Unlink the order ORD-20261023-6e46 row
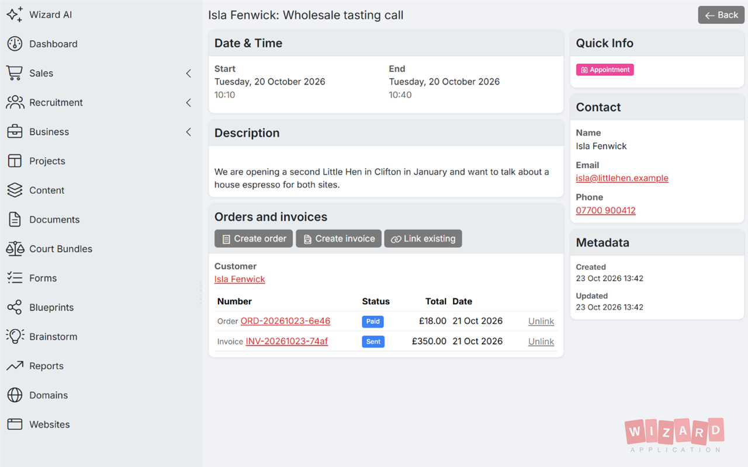Screen dimensions: 748x467 541,321
